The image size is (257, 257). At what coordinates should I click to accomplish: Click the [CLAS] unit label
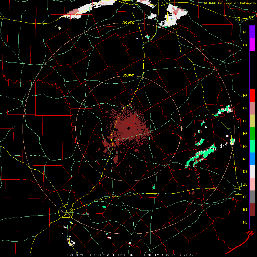pyautogui.click(x=241, y=20)
